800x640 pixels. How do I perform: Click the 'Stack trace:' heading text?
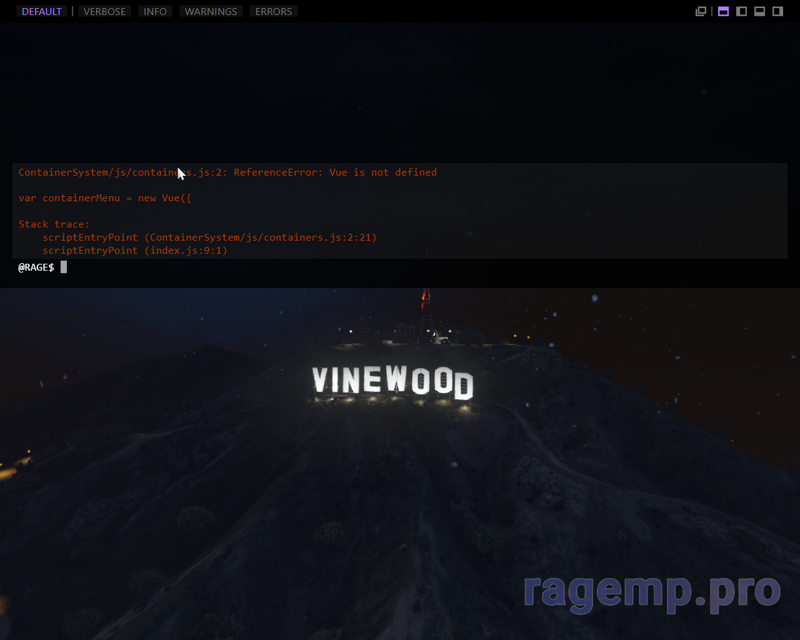point(54,224)
